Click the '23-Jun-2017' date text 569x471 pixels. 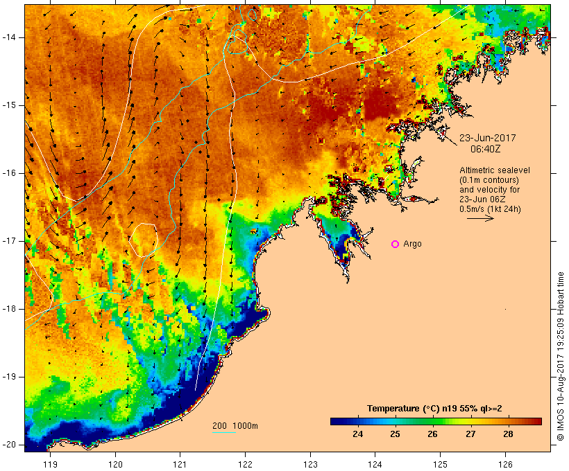(x=487, y=138)
